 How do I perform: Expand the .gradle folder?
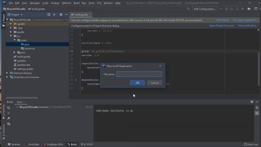click(x=11, y=24)
